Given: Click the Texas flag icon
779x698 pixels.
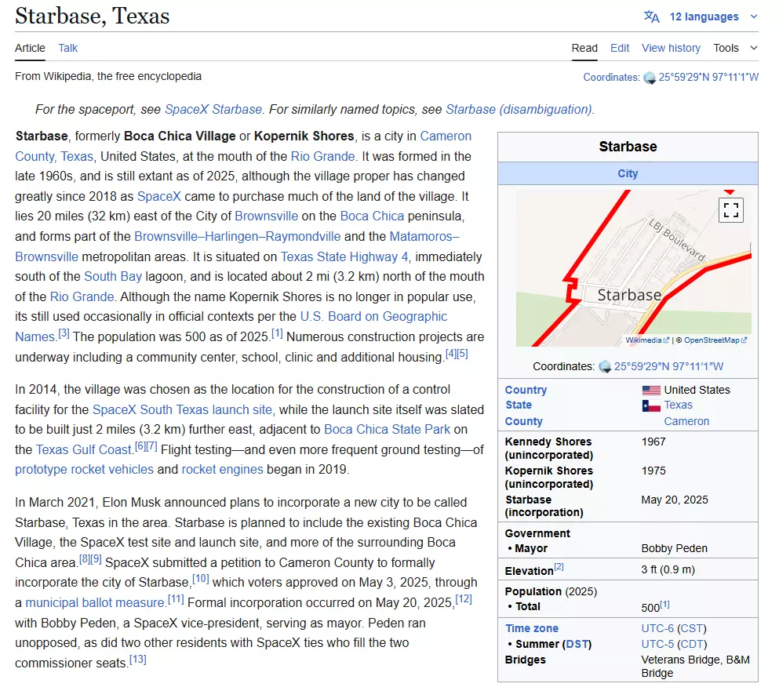Looking at the screenshot, I should pos(651,405).
